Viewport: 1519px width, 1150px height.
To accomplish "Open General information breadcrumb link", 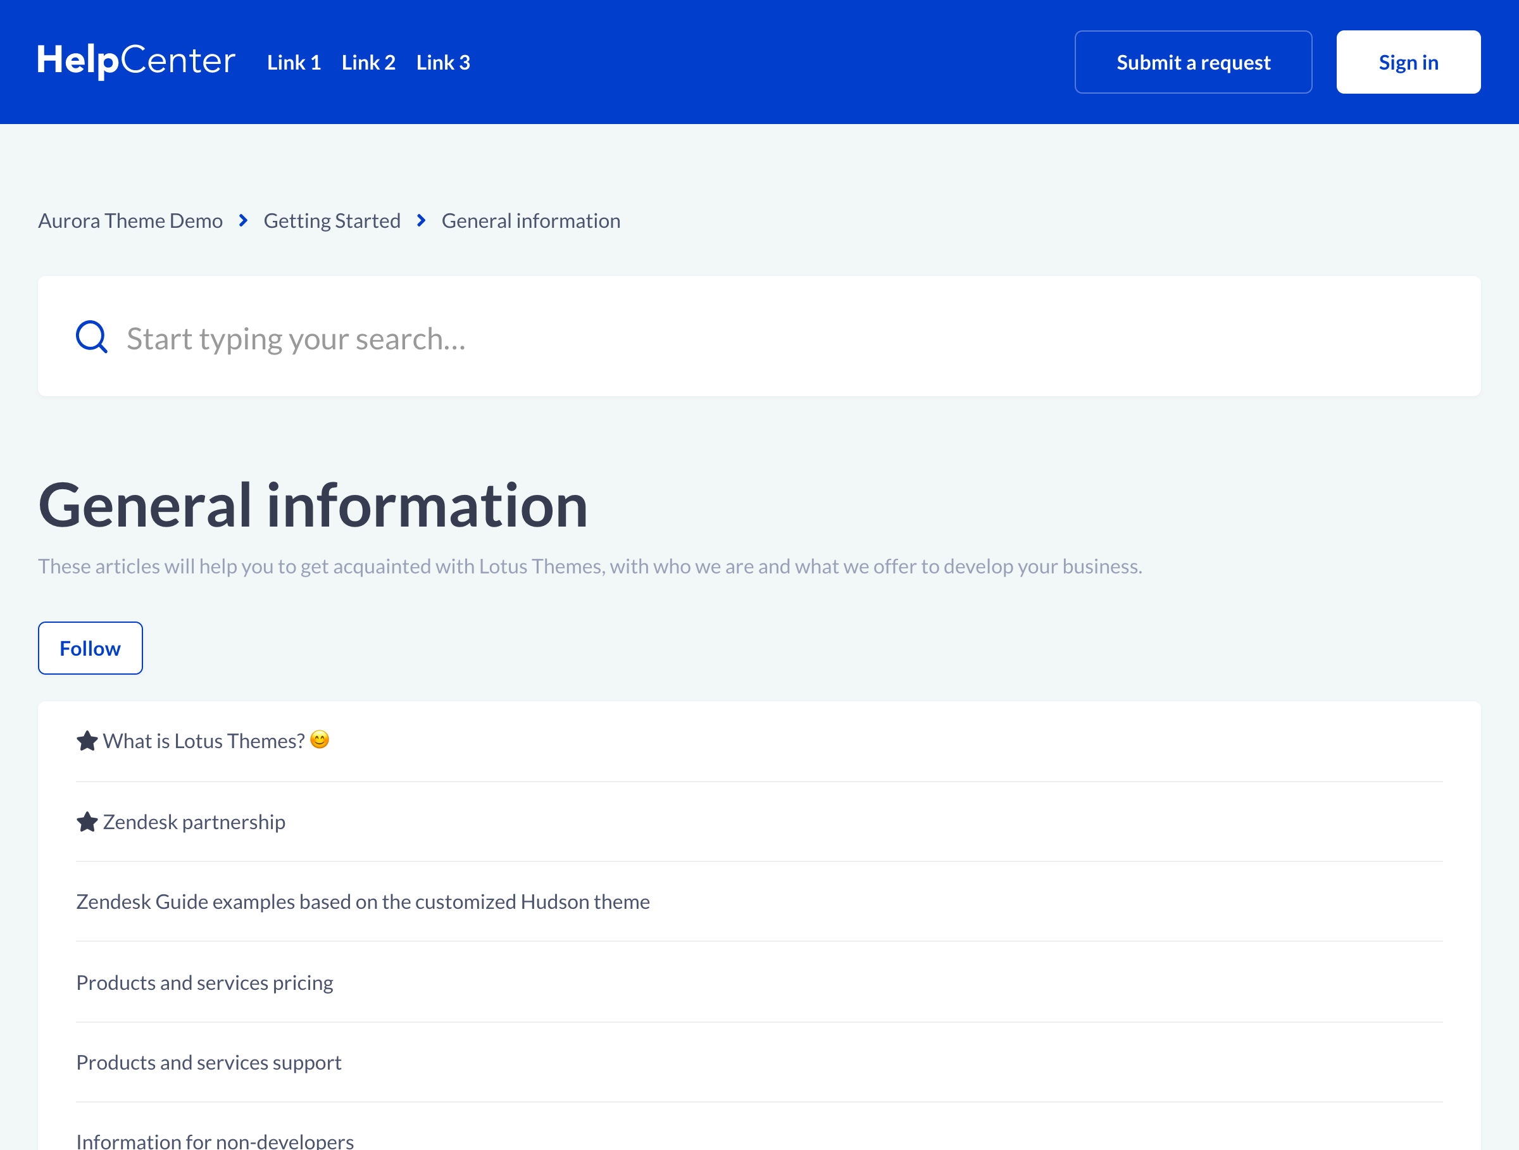I will coord(530,220).
